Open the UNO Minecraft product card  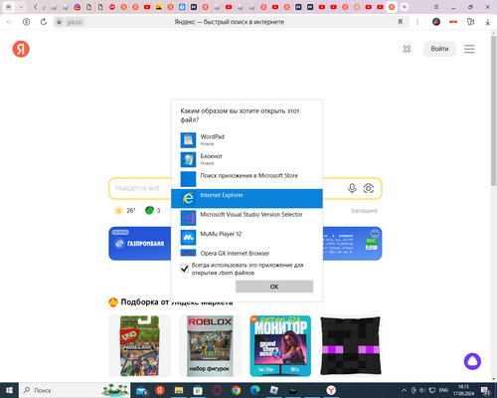[140, 346]
